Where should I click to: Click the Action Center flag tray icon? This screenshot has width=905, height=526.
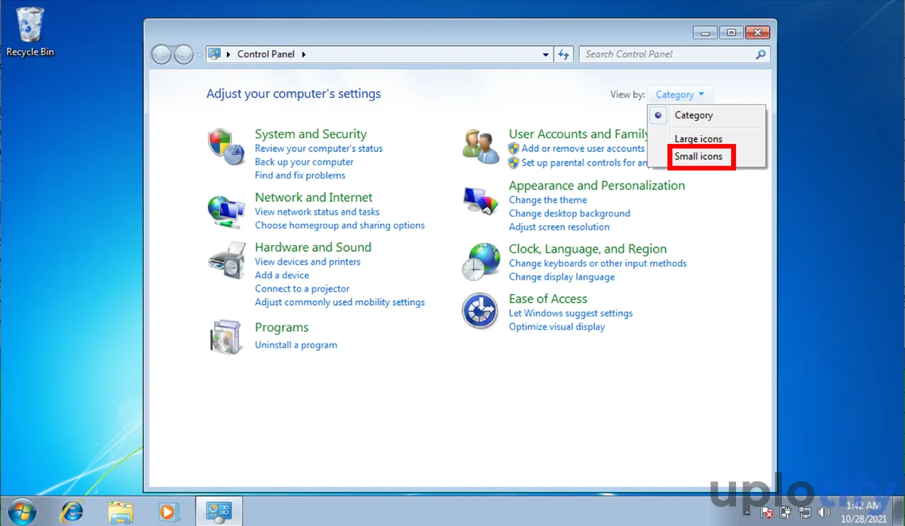click(767, 512)
